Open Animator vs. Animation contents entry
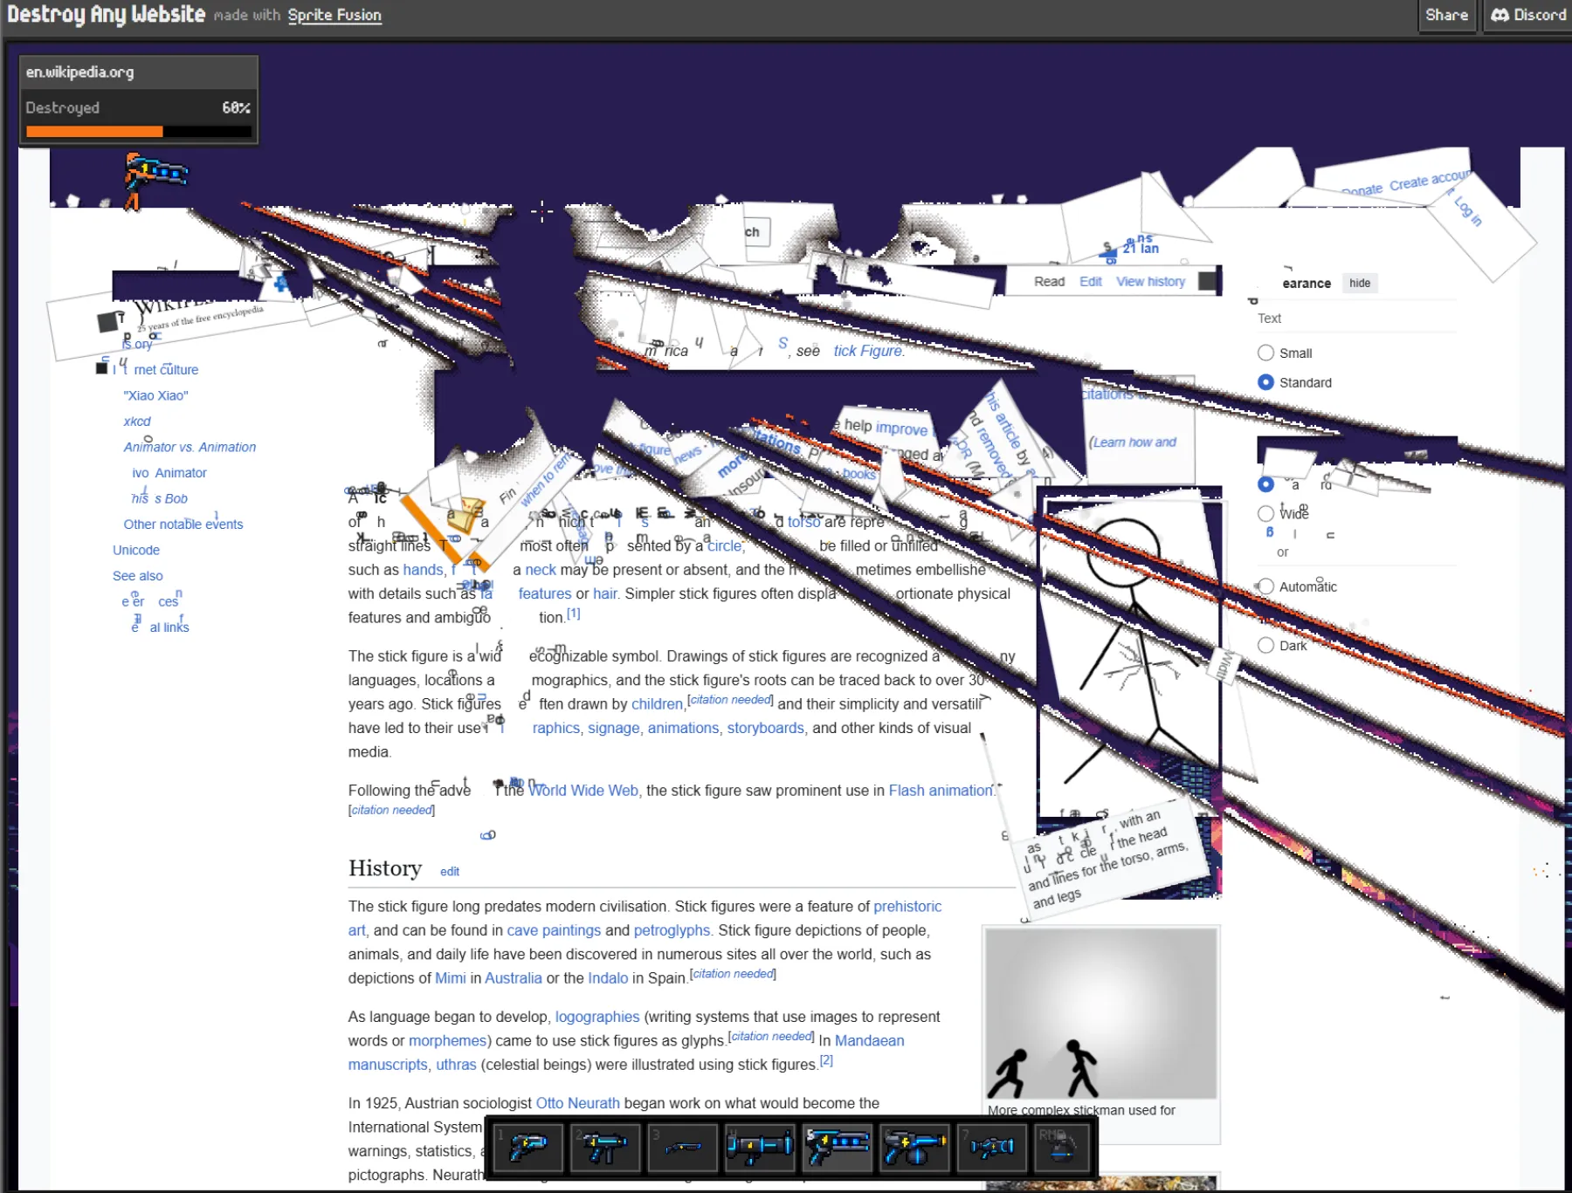Image resolution: width=1572 pixels, height=1193 pixels. tap(190, 447)
